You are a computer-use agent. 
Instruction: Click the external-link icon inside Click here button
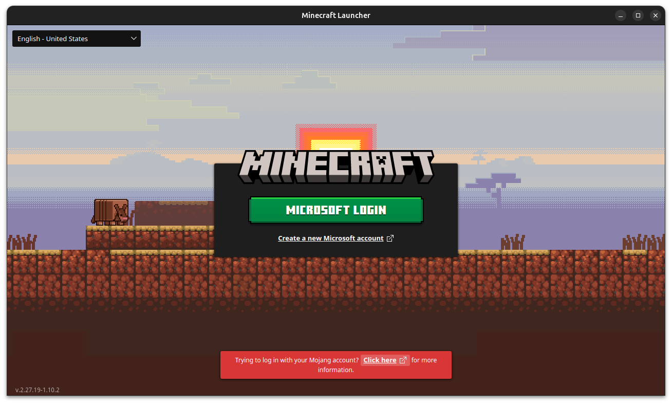[403, 360]
